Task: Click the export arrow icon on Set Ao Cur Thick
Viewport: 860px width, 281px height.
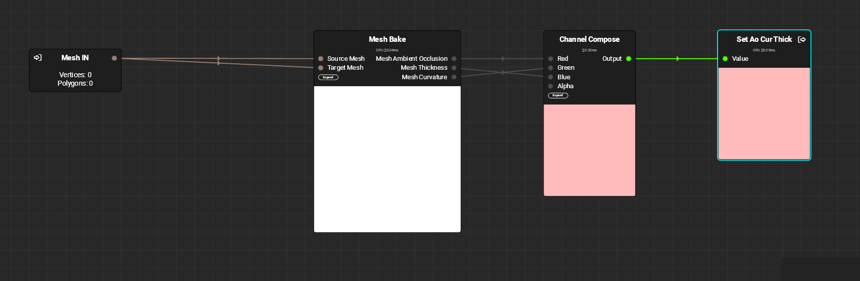Action: [x=802, y=39]
